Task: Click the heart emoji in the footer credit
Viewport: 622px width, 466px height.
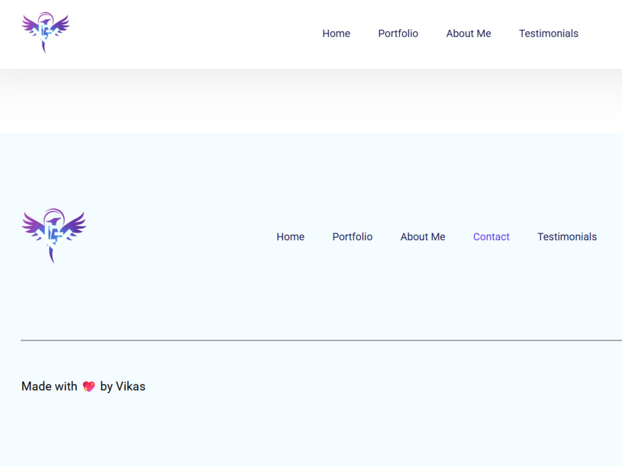Action: tap(89, 386)
